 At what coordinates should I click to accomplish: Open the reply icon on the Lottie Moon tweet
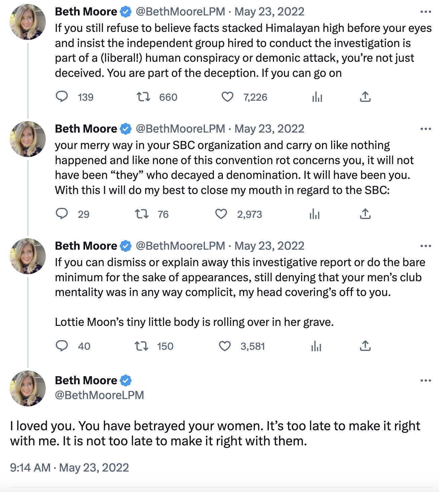click(63, 346)
